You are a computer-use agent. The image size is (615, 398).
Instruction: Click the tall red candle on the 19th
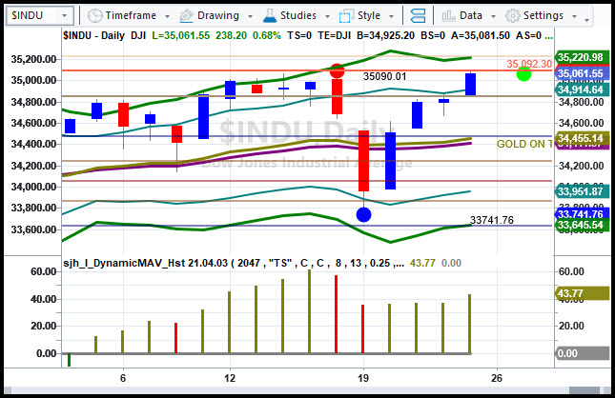tap(363, 161)
